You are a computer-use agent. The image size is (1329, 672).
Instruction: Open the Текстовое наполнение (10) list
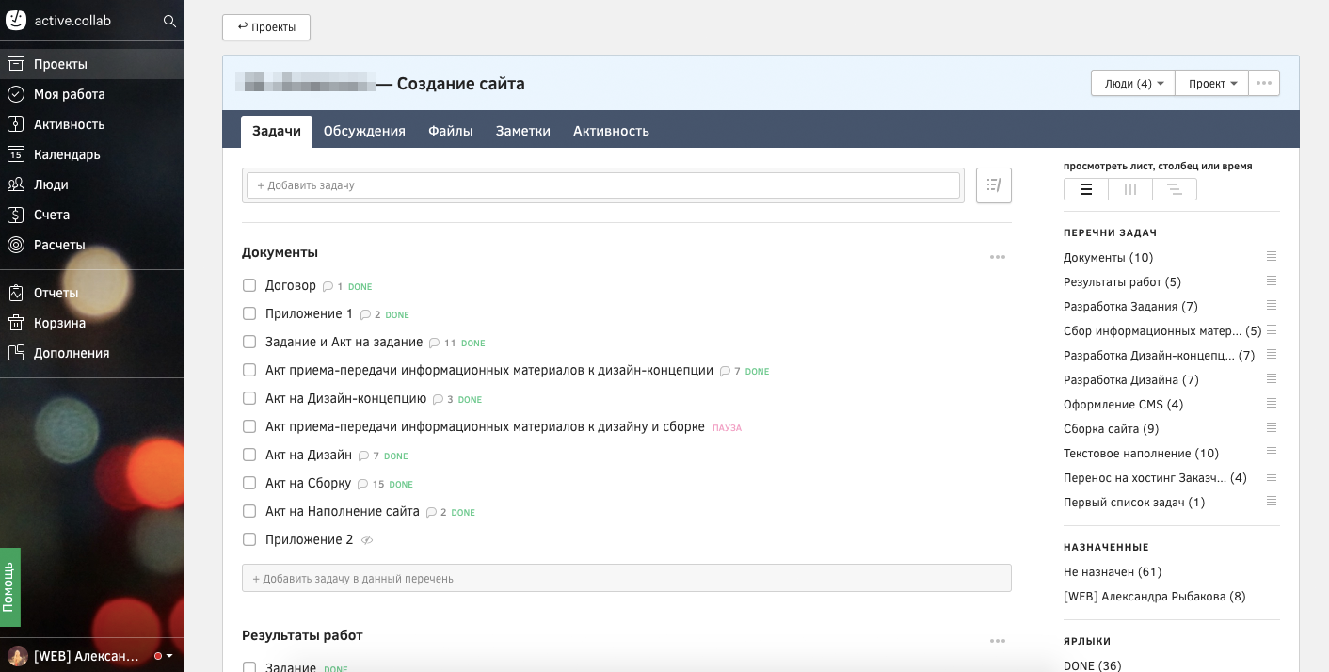[1141, 453]
